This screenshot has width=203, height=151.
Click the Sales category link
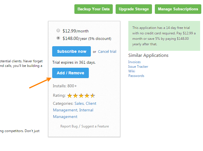[x=79, y=103]
